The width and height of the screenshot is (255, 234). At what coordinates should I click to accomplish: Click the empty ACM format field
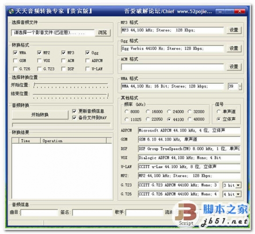tap(172, 67)
